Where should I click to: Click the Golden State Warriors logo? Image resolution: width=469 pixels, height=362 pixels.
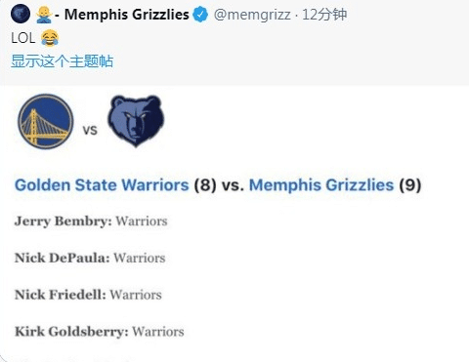[46, 121]
